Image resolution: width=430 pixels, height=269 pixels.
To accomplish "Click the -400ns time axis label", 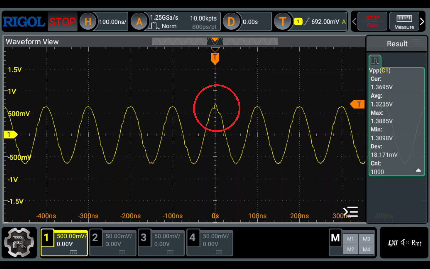I will click(x=46, y=216).
